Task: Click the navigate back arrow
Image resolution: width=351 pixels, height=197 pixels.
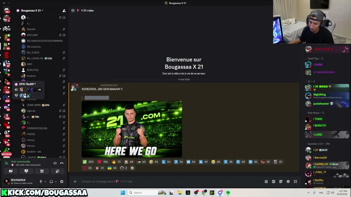Action: click(x=4, y=3)
